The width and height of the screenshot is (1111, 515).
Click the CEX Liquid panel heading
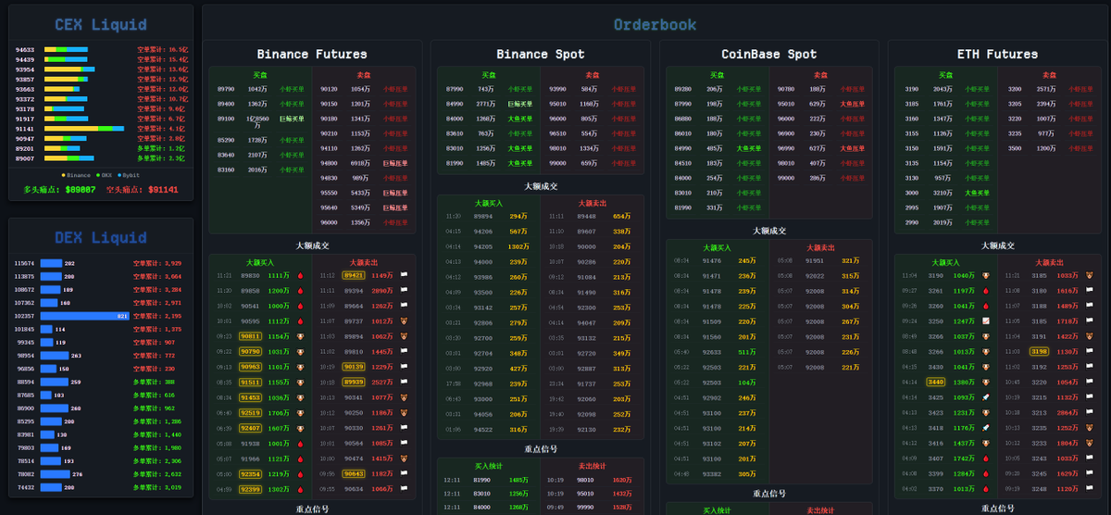[x=100, y=25]
